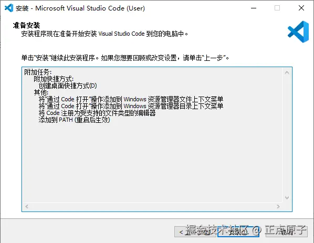The height and width of the screenshot is (243, 314).
Task: Click the left arrow of horizontal scrollbar
Action: coord(27,206)
